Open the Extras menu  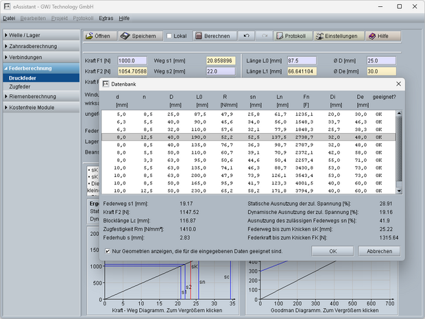click(106, 19)
